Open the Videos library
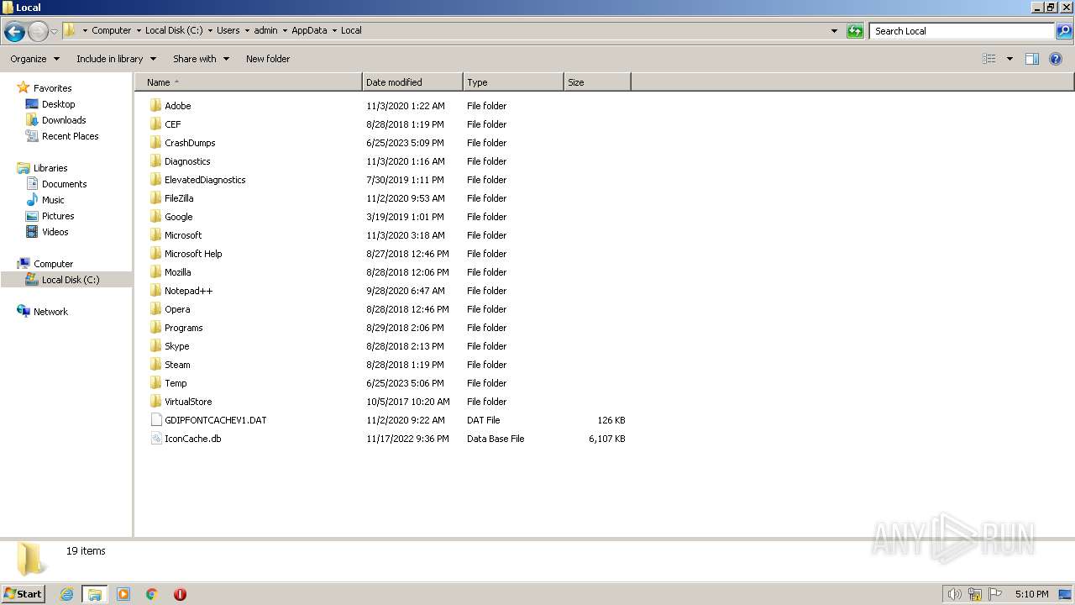Screen dimensions: 1075x605 [x=55, y=232]
